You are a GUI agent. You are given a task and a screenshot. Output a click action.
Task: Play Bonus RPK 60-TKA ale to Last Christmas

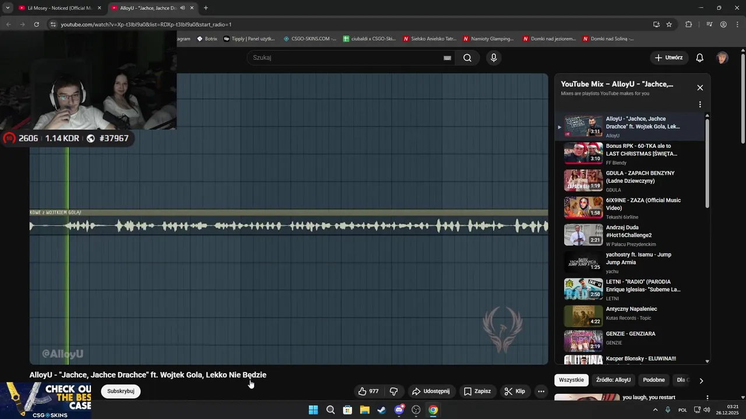(629, 154)
